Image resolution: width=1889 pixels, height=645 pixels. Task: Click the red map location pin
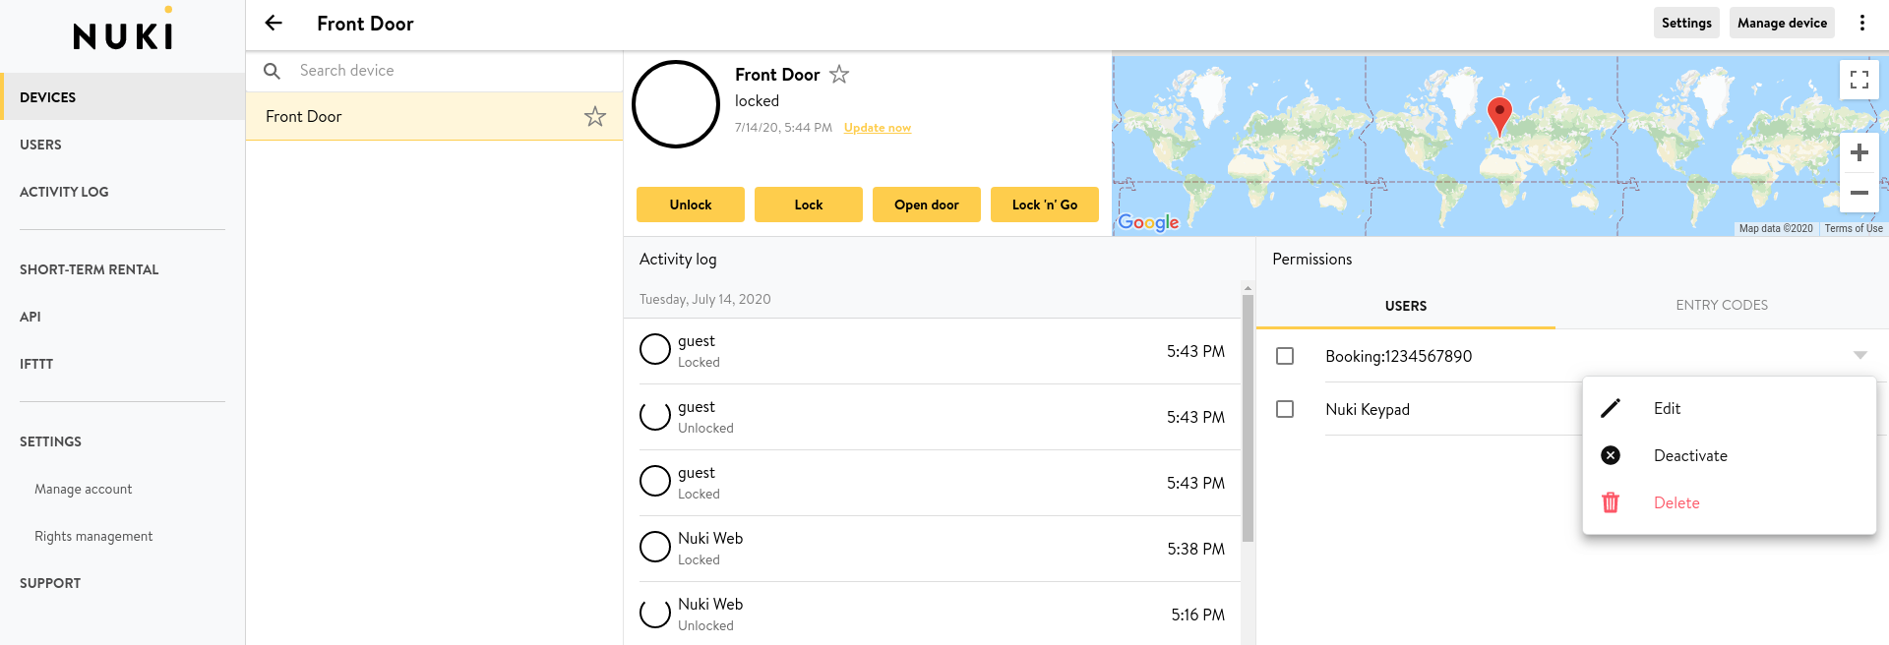[1498, 117]
